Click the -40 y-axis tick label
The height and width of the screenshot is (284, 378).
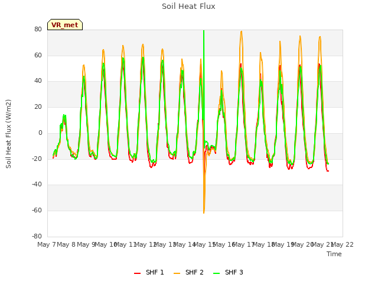(x=37, y=184)
